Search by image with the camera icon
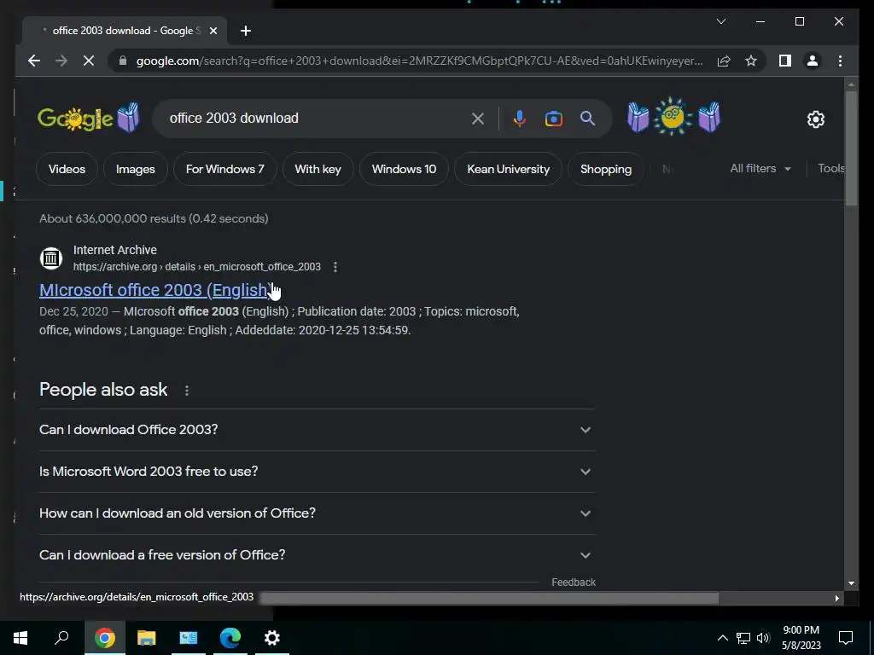The image size is (874, 655). click(x=553, y=118)
